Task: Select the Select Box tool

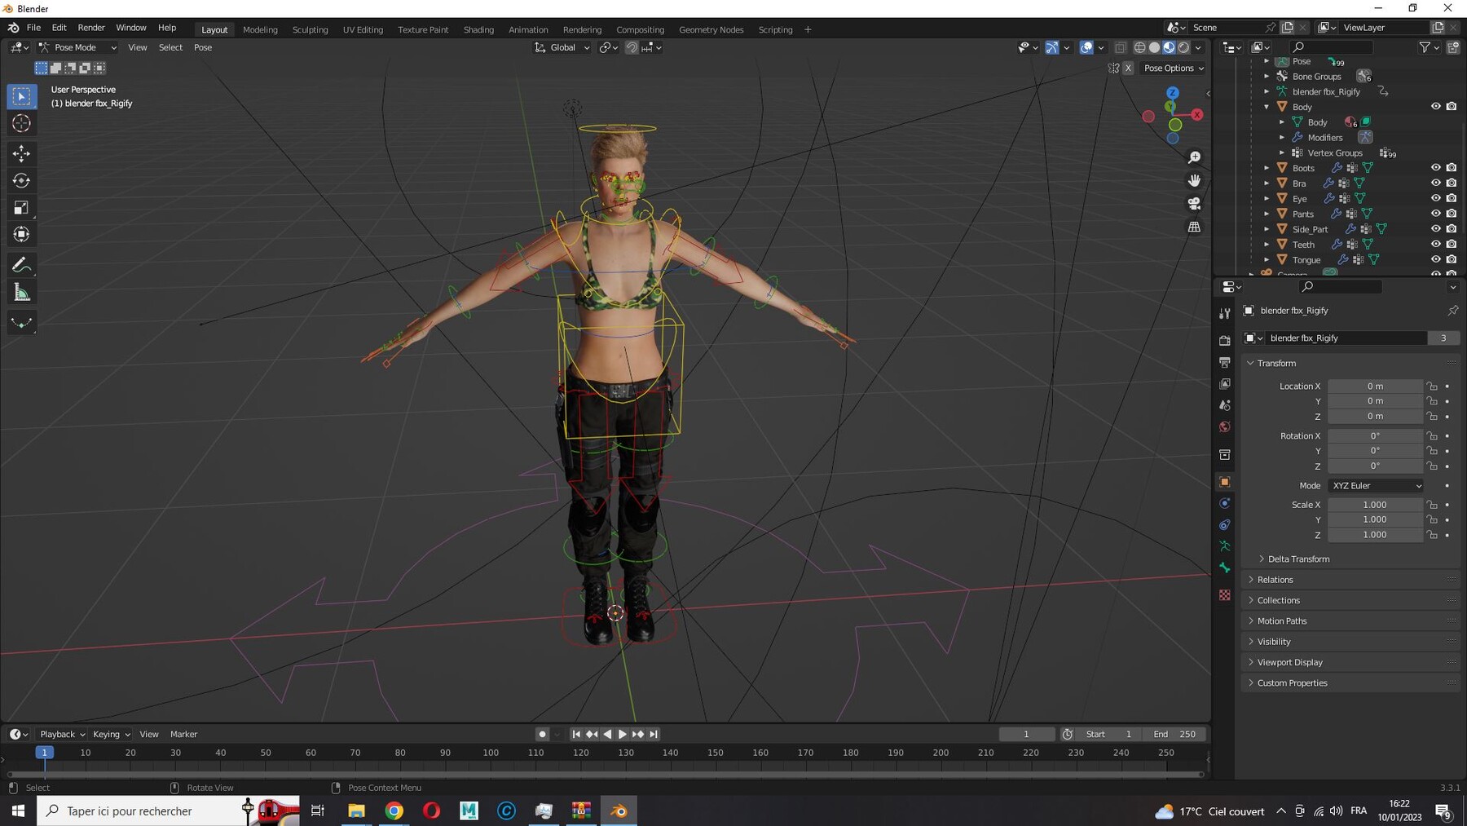Action: [x=21, y=96]
